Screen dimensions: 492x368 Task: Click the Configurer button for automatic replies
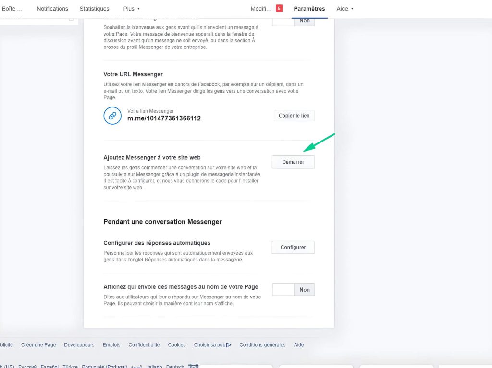click(x=293, y=247)
